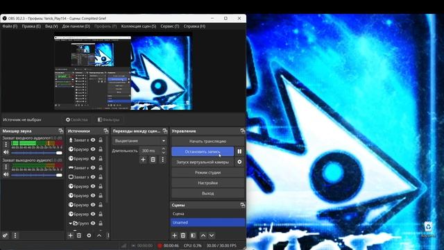Click Начать трансляцию button
Screen dimensions: 444x250
(208, 141)
